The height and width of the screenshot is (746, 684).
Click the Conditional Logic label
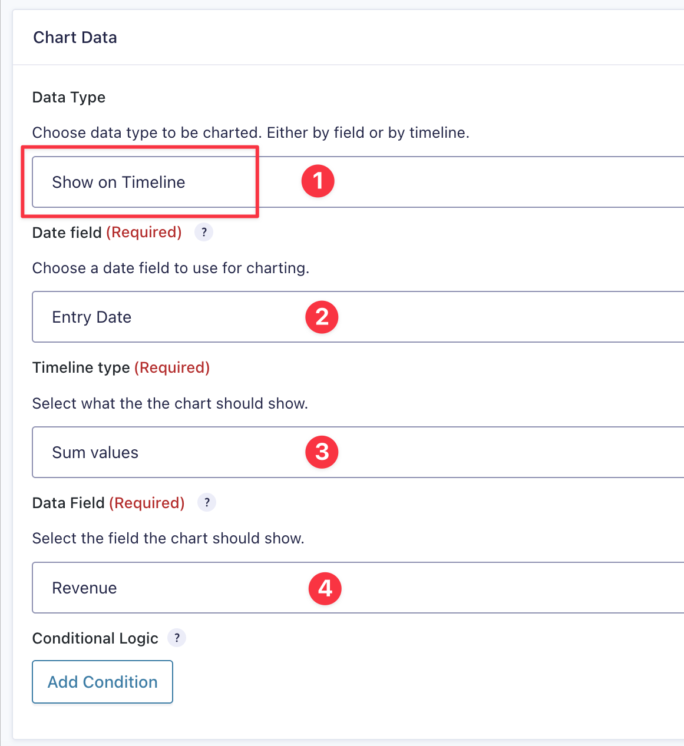coord(95,638)
